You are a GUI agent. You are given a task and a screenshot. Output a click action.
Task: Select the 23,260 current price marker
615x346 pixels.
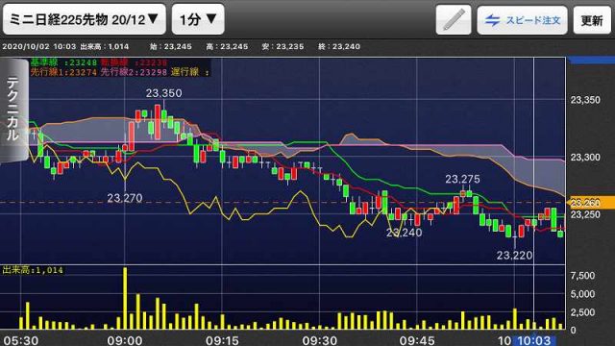coord(591,203)
